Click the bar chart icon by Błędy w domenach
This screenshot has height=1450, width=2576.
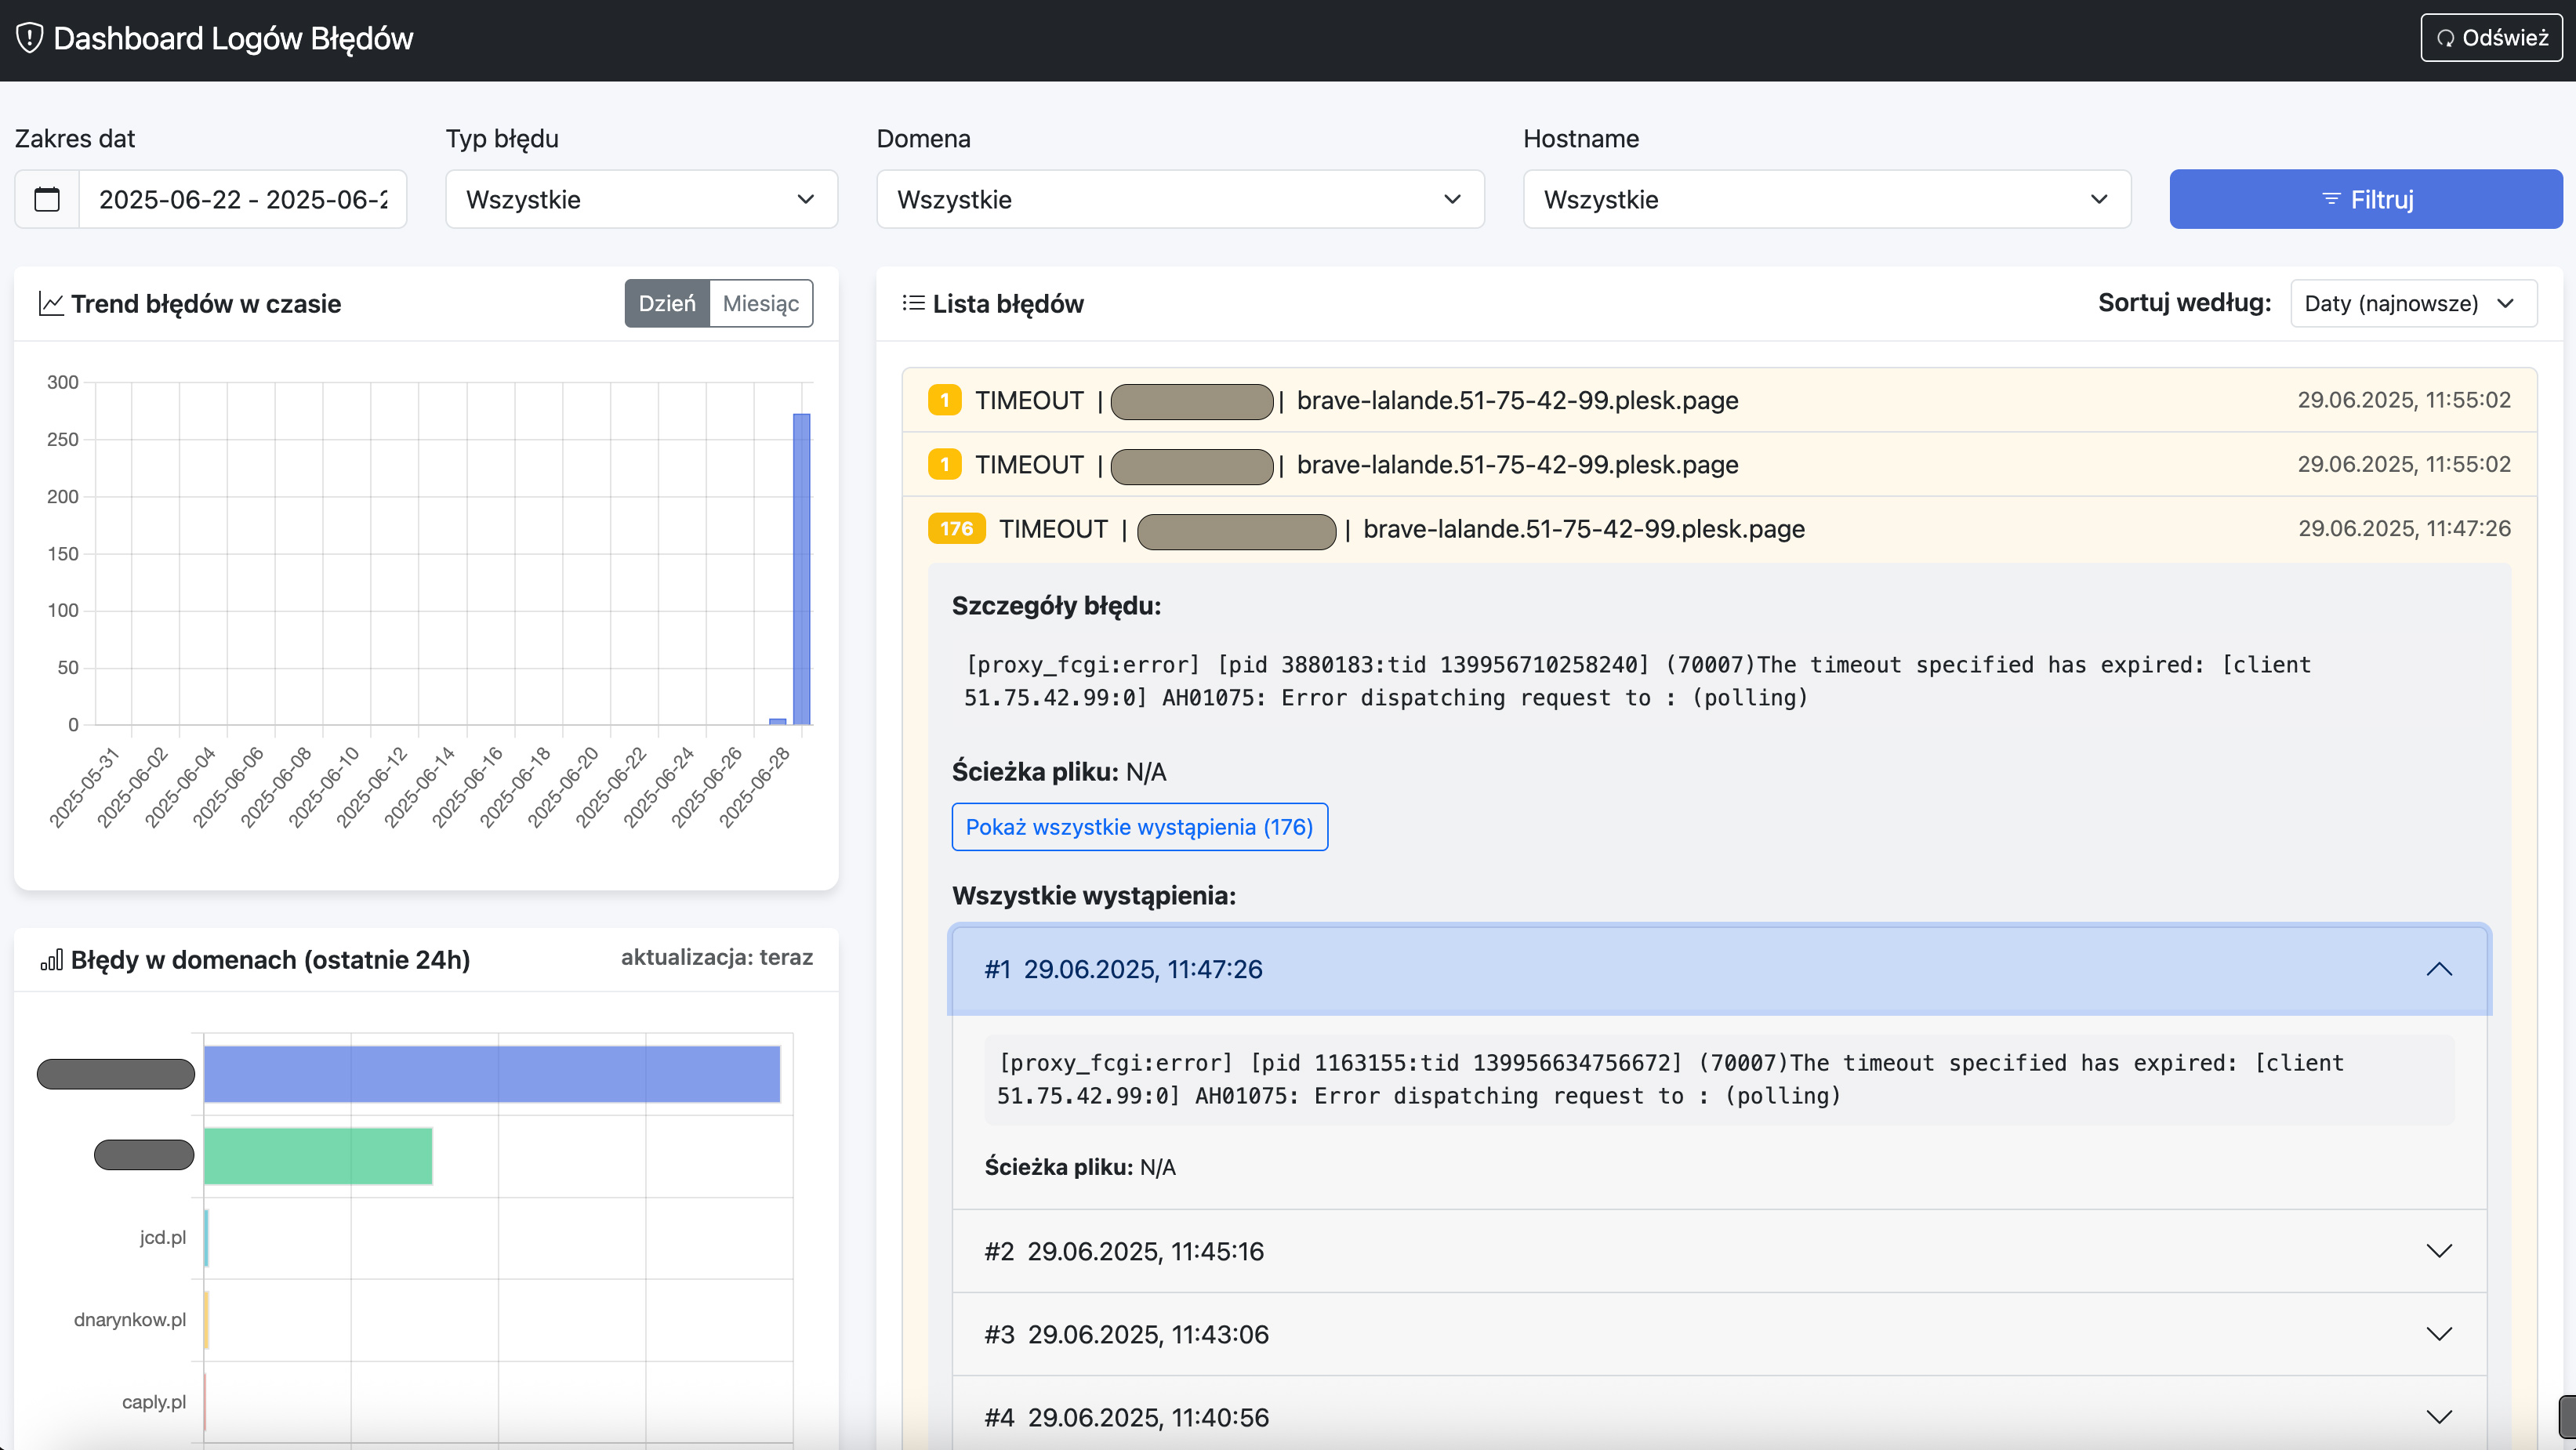pos(51,960)
